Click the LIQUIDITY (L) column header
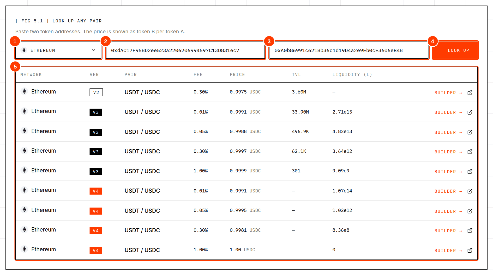 [x=352, y=74]
